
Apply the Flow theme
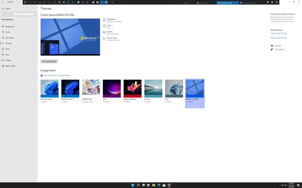point(174,91)
